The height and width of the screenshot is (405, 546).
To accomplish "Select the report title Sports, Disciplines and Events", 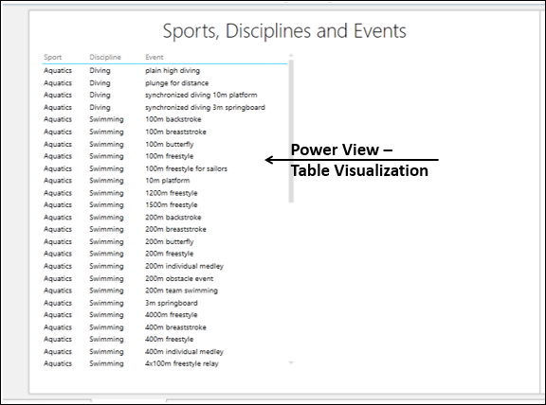I will tap(284, 31).
